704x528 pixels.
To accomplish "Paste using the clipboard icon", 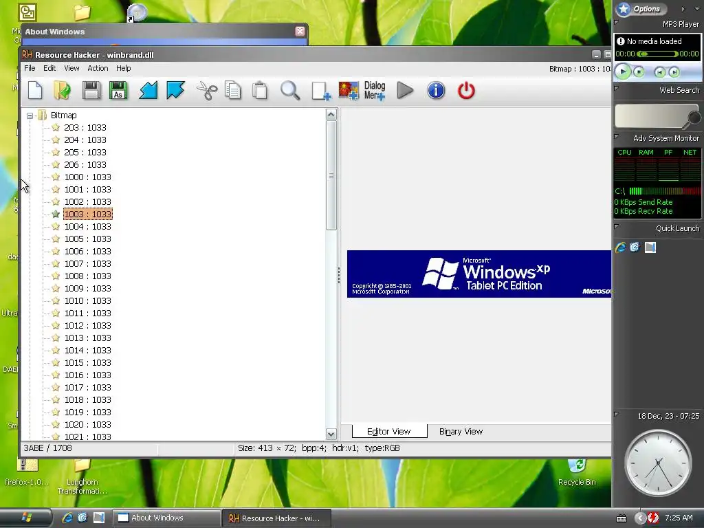I will point(260,90).
